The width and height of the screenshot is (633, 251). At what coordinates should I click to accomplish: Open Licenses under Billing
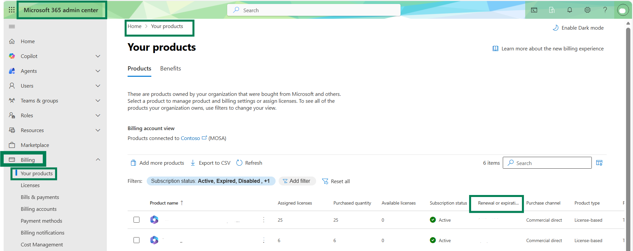30,185
